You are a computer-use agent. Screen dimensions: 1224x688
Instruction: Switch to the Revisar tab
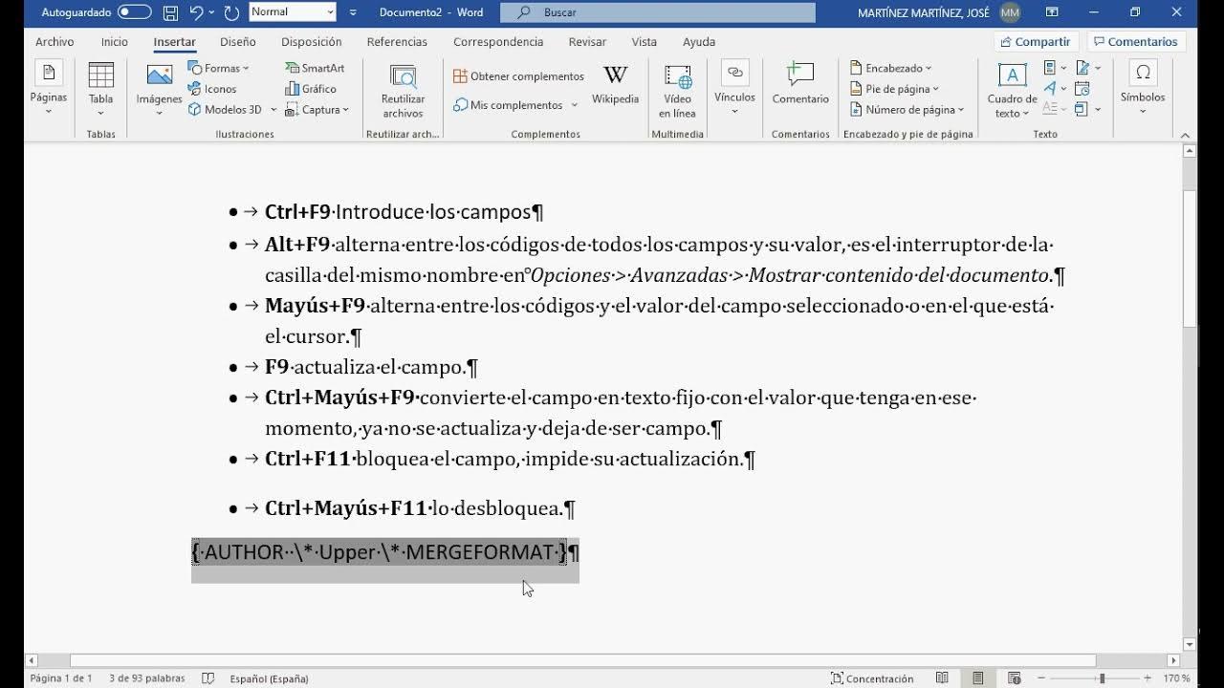[x=586, y=41]
